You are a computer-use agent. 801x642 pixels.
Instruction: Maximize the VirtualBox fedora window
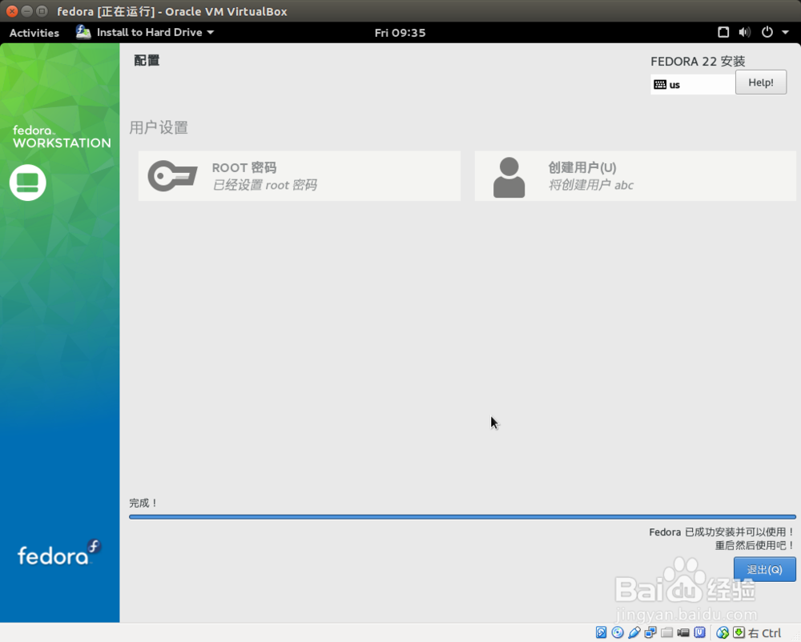(42, 10)
